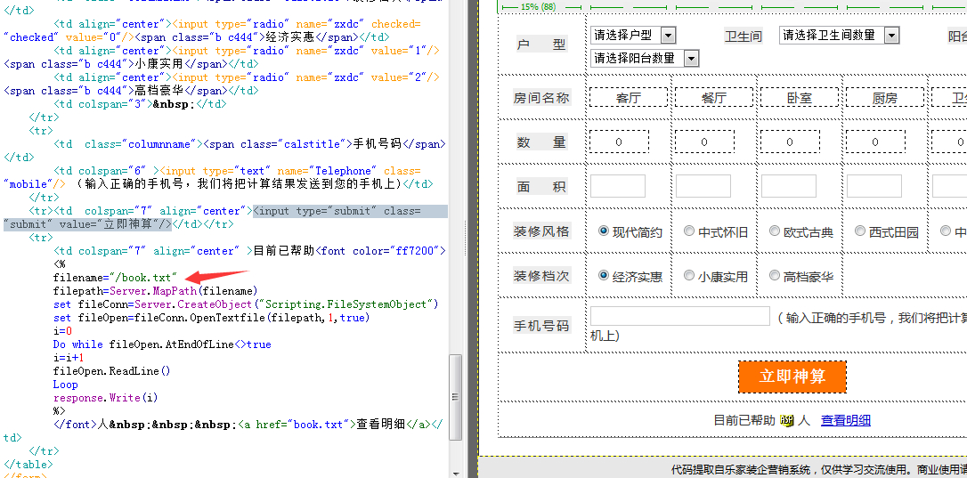Open the 请选择户型 dropdown
The image size is (967, 478).
click(633, 35)
